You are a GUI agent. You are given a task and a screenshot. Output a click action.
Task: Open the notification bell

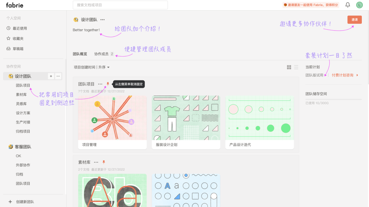pos(347,5)
